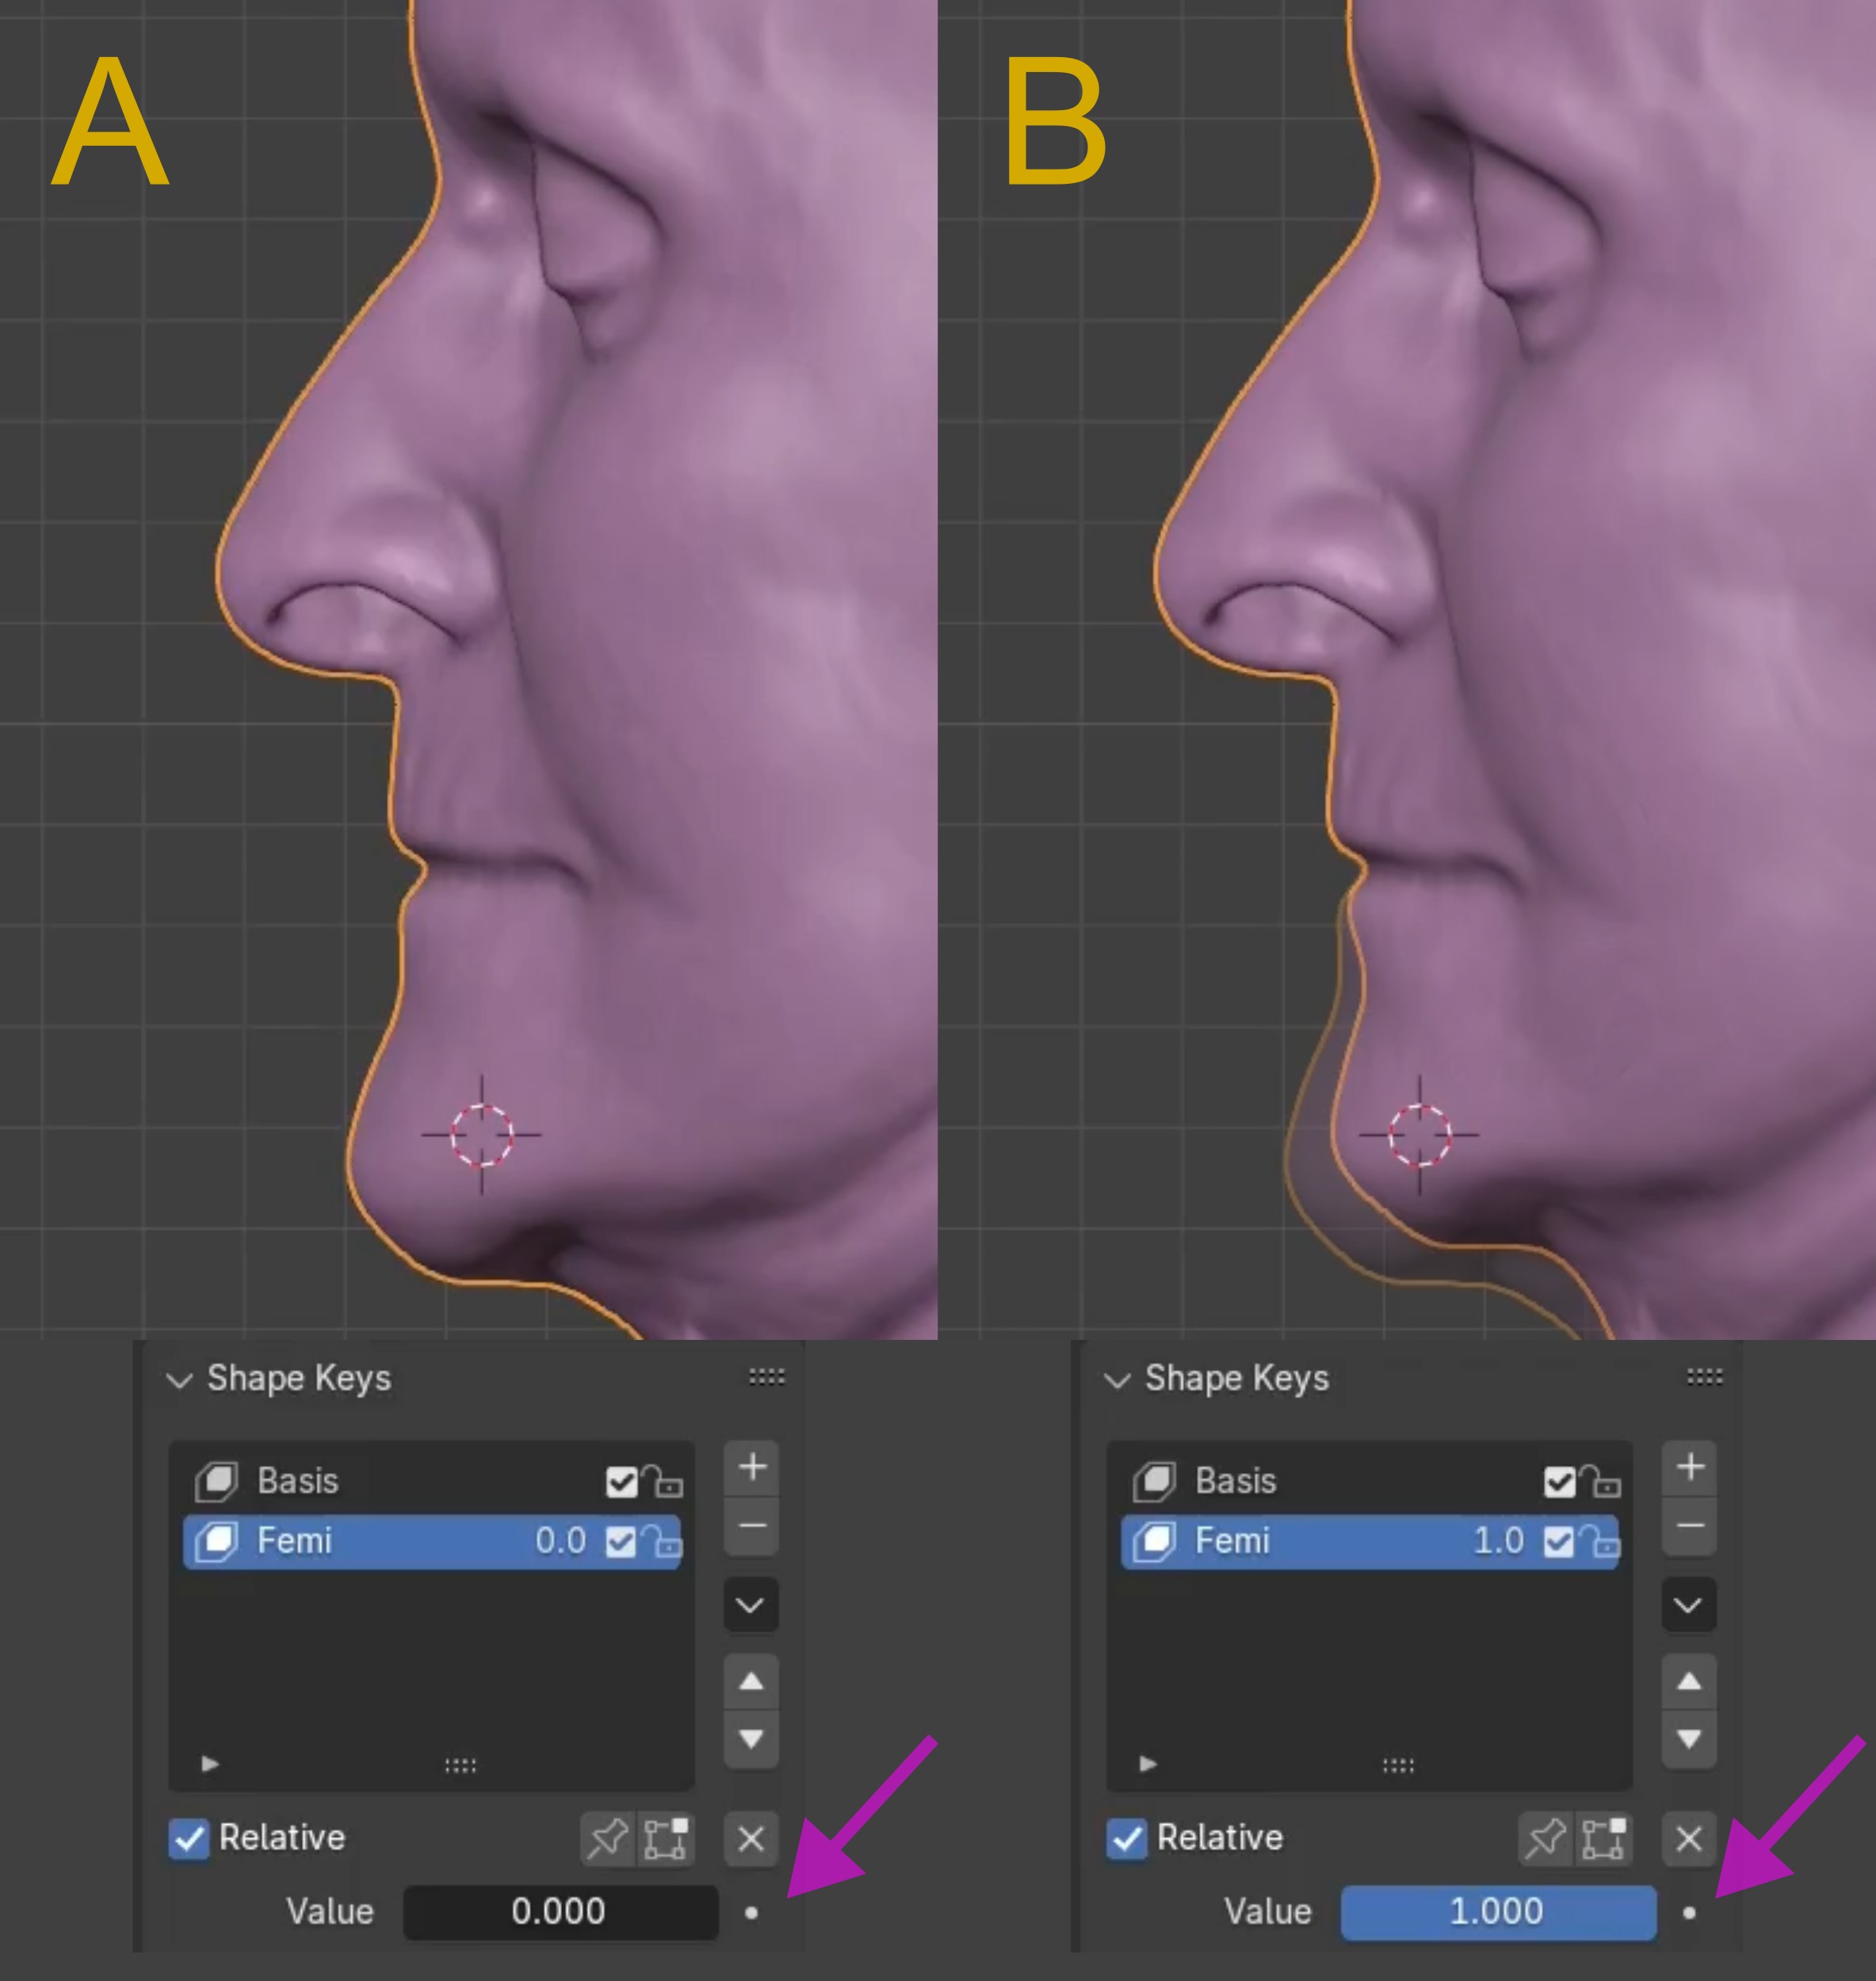Image resolution: width=1876 pixels, height=1981 pixels.
Task: Move shape key down in panel B
Action: 1689,1739
